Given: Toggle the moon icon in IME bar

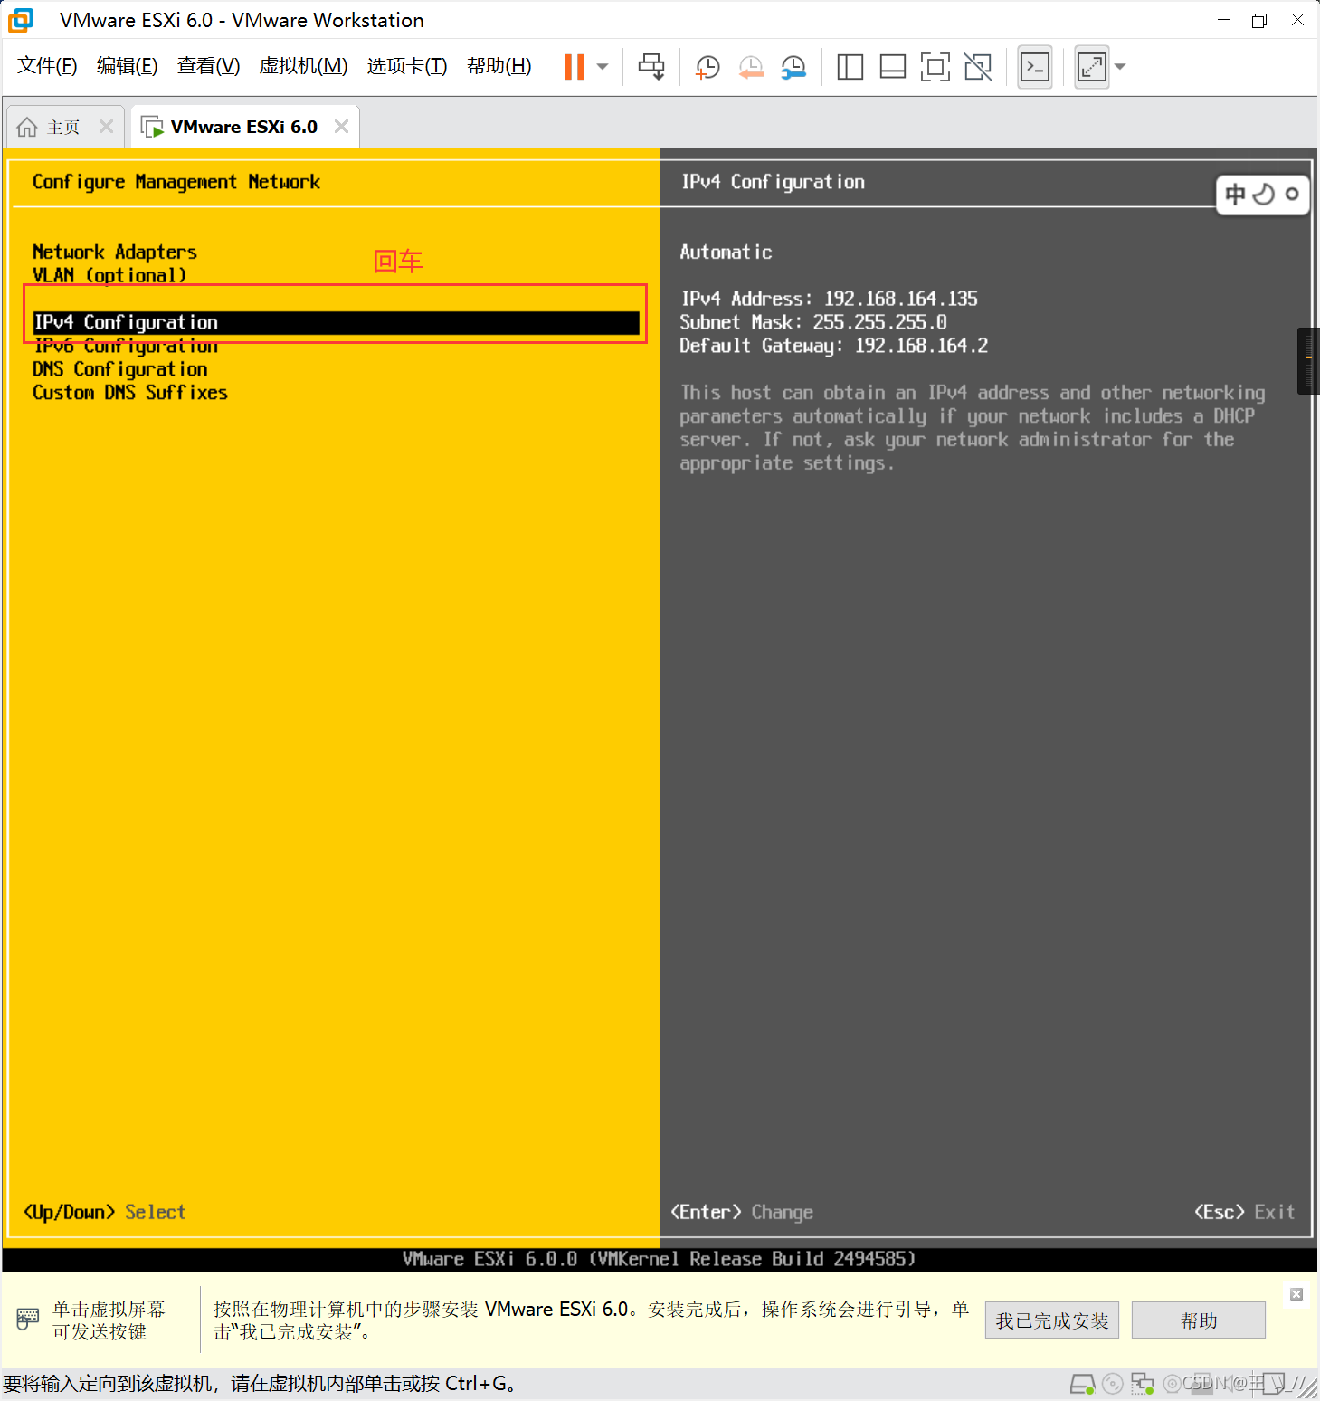Looking at the screenshot, I should 1264,194.
